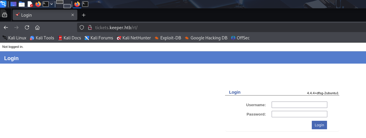Focus the Username input field
The image size is (366, 138).
[299, 105]
